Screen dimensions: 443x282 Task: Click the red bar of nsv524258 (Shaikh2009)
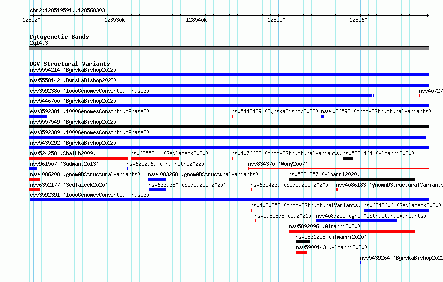(79, 158)
